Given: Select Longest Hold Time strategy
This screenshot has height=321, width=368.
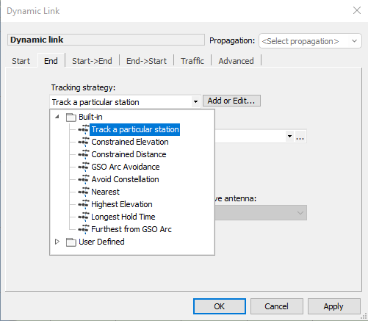Looking at the screenshot, I should 123,217.
